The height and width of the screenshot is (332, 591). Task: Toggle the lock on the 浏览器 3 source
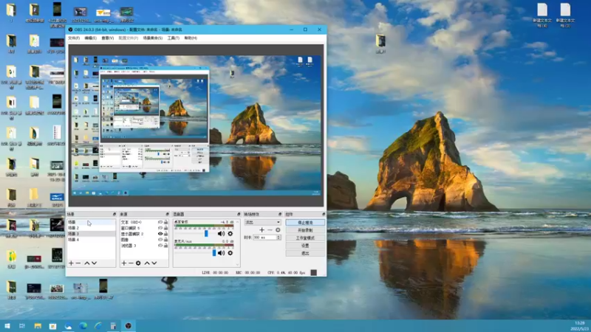pos(165,246)
